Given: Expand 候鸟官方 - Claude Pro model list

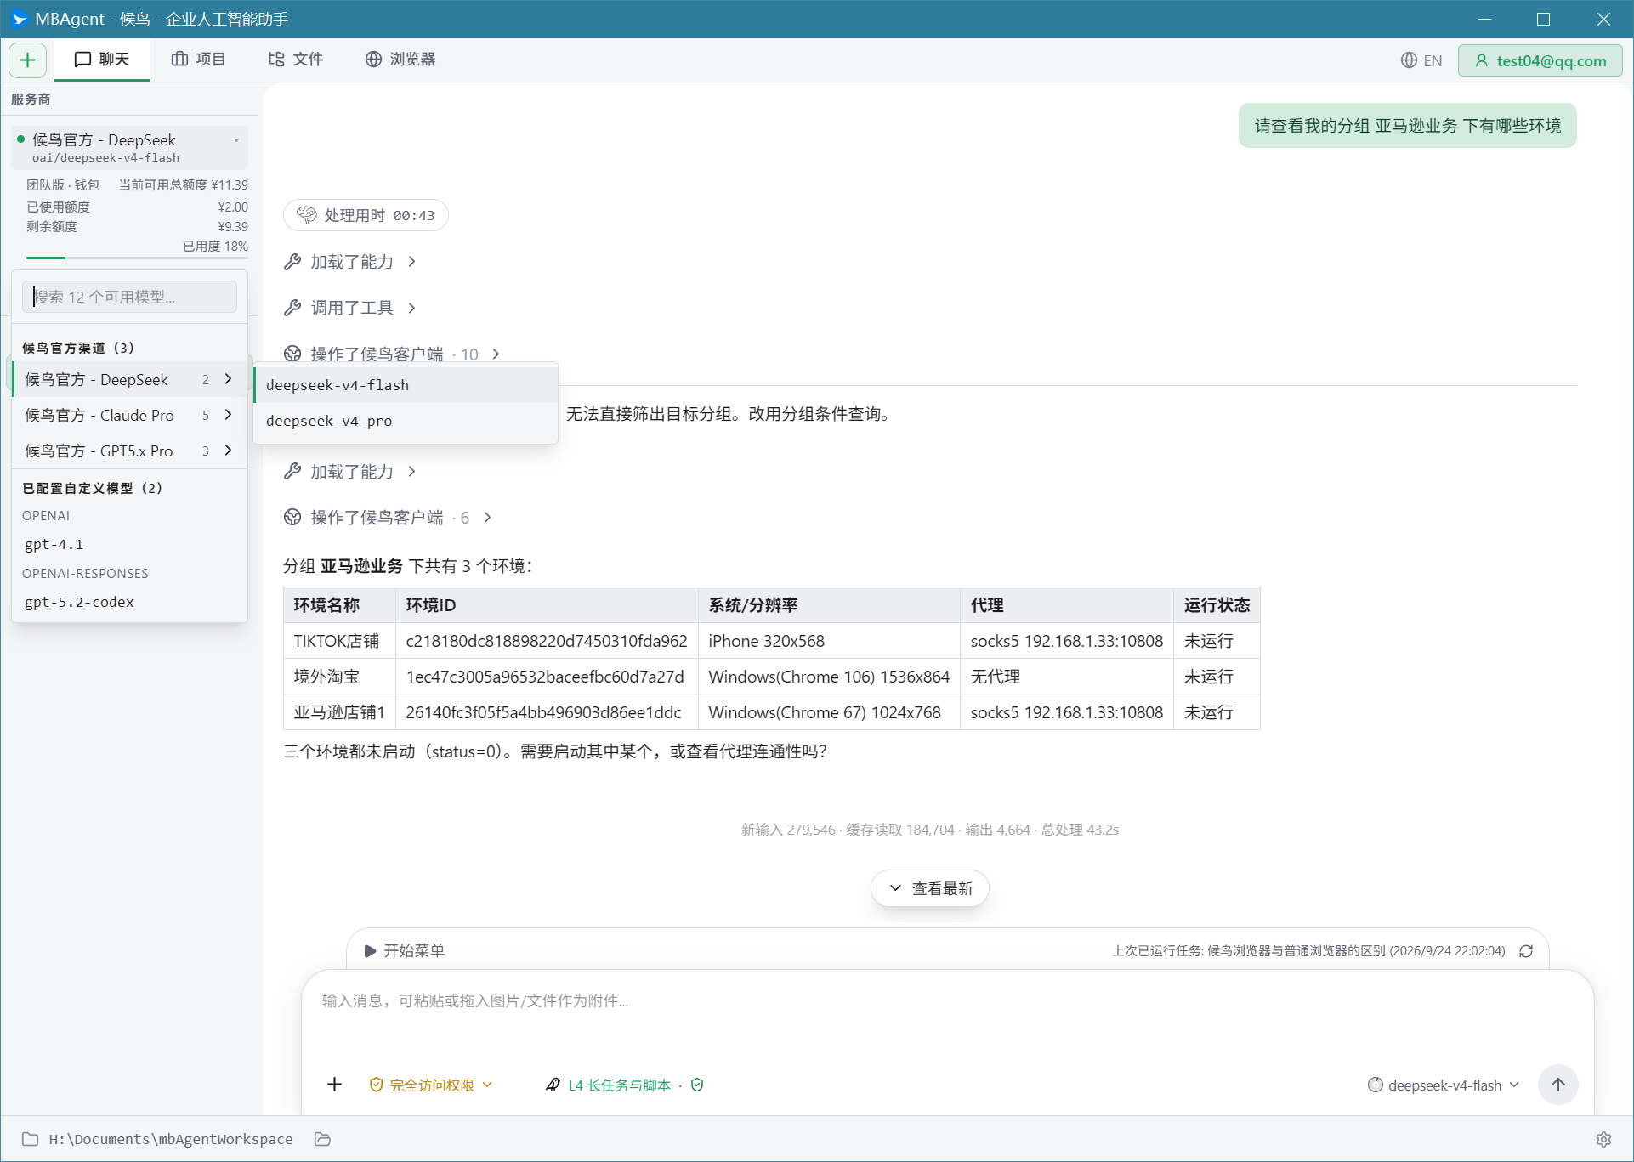Looking at the screenshot, I should point(129,415).
